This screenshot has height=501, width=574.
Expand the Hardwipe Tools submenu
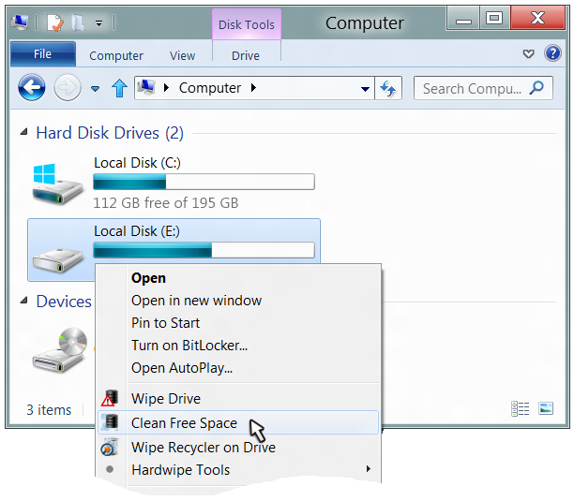[x=368, y=470]
